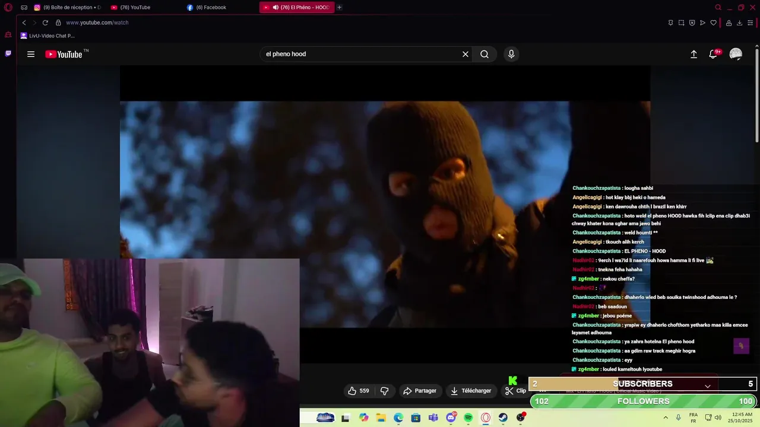
Task: Go back with the browser back arrow
Action: tap(24, 23)
